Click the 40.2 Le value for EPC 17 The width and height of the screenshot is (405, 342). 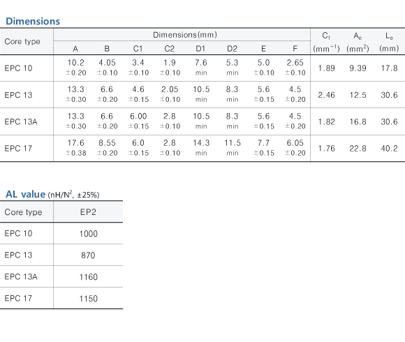[389, 149]
